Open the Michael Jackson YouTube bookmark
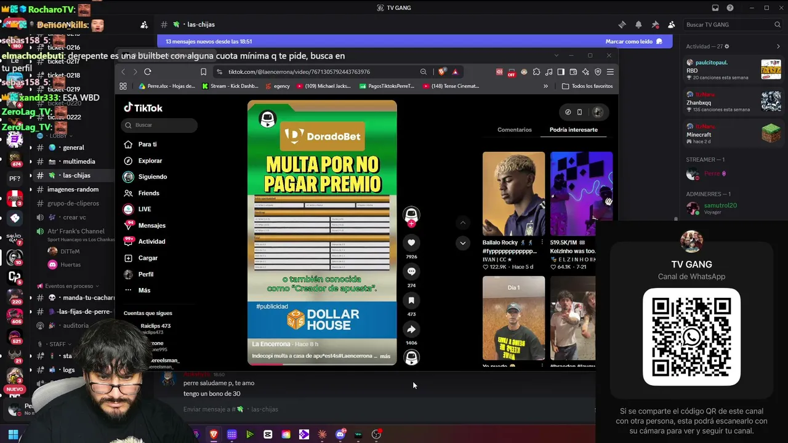 (x=324, y=86)
